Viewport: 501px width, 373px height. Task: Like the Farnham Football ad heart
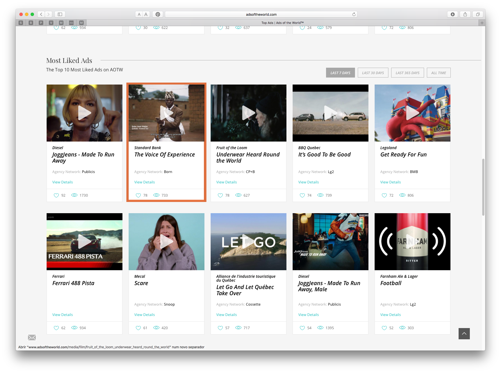point(384,328)
